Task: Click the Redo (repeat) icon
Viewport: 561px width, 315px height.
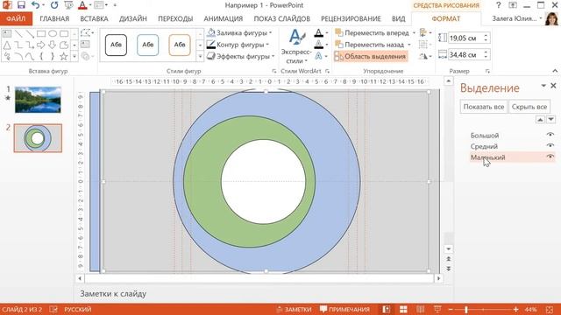Action: (x=54, y=5)
